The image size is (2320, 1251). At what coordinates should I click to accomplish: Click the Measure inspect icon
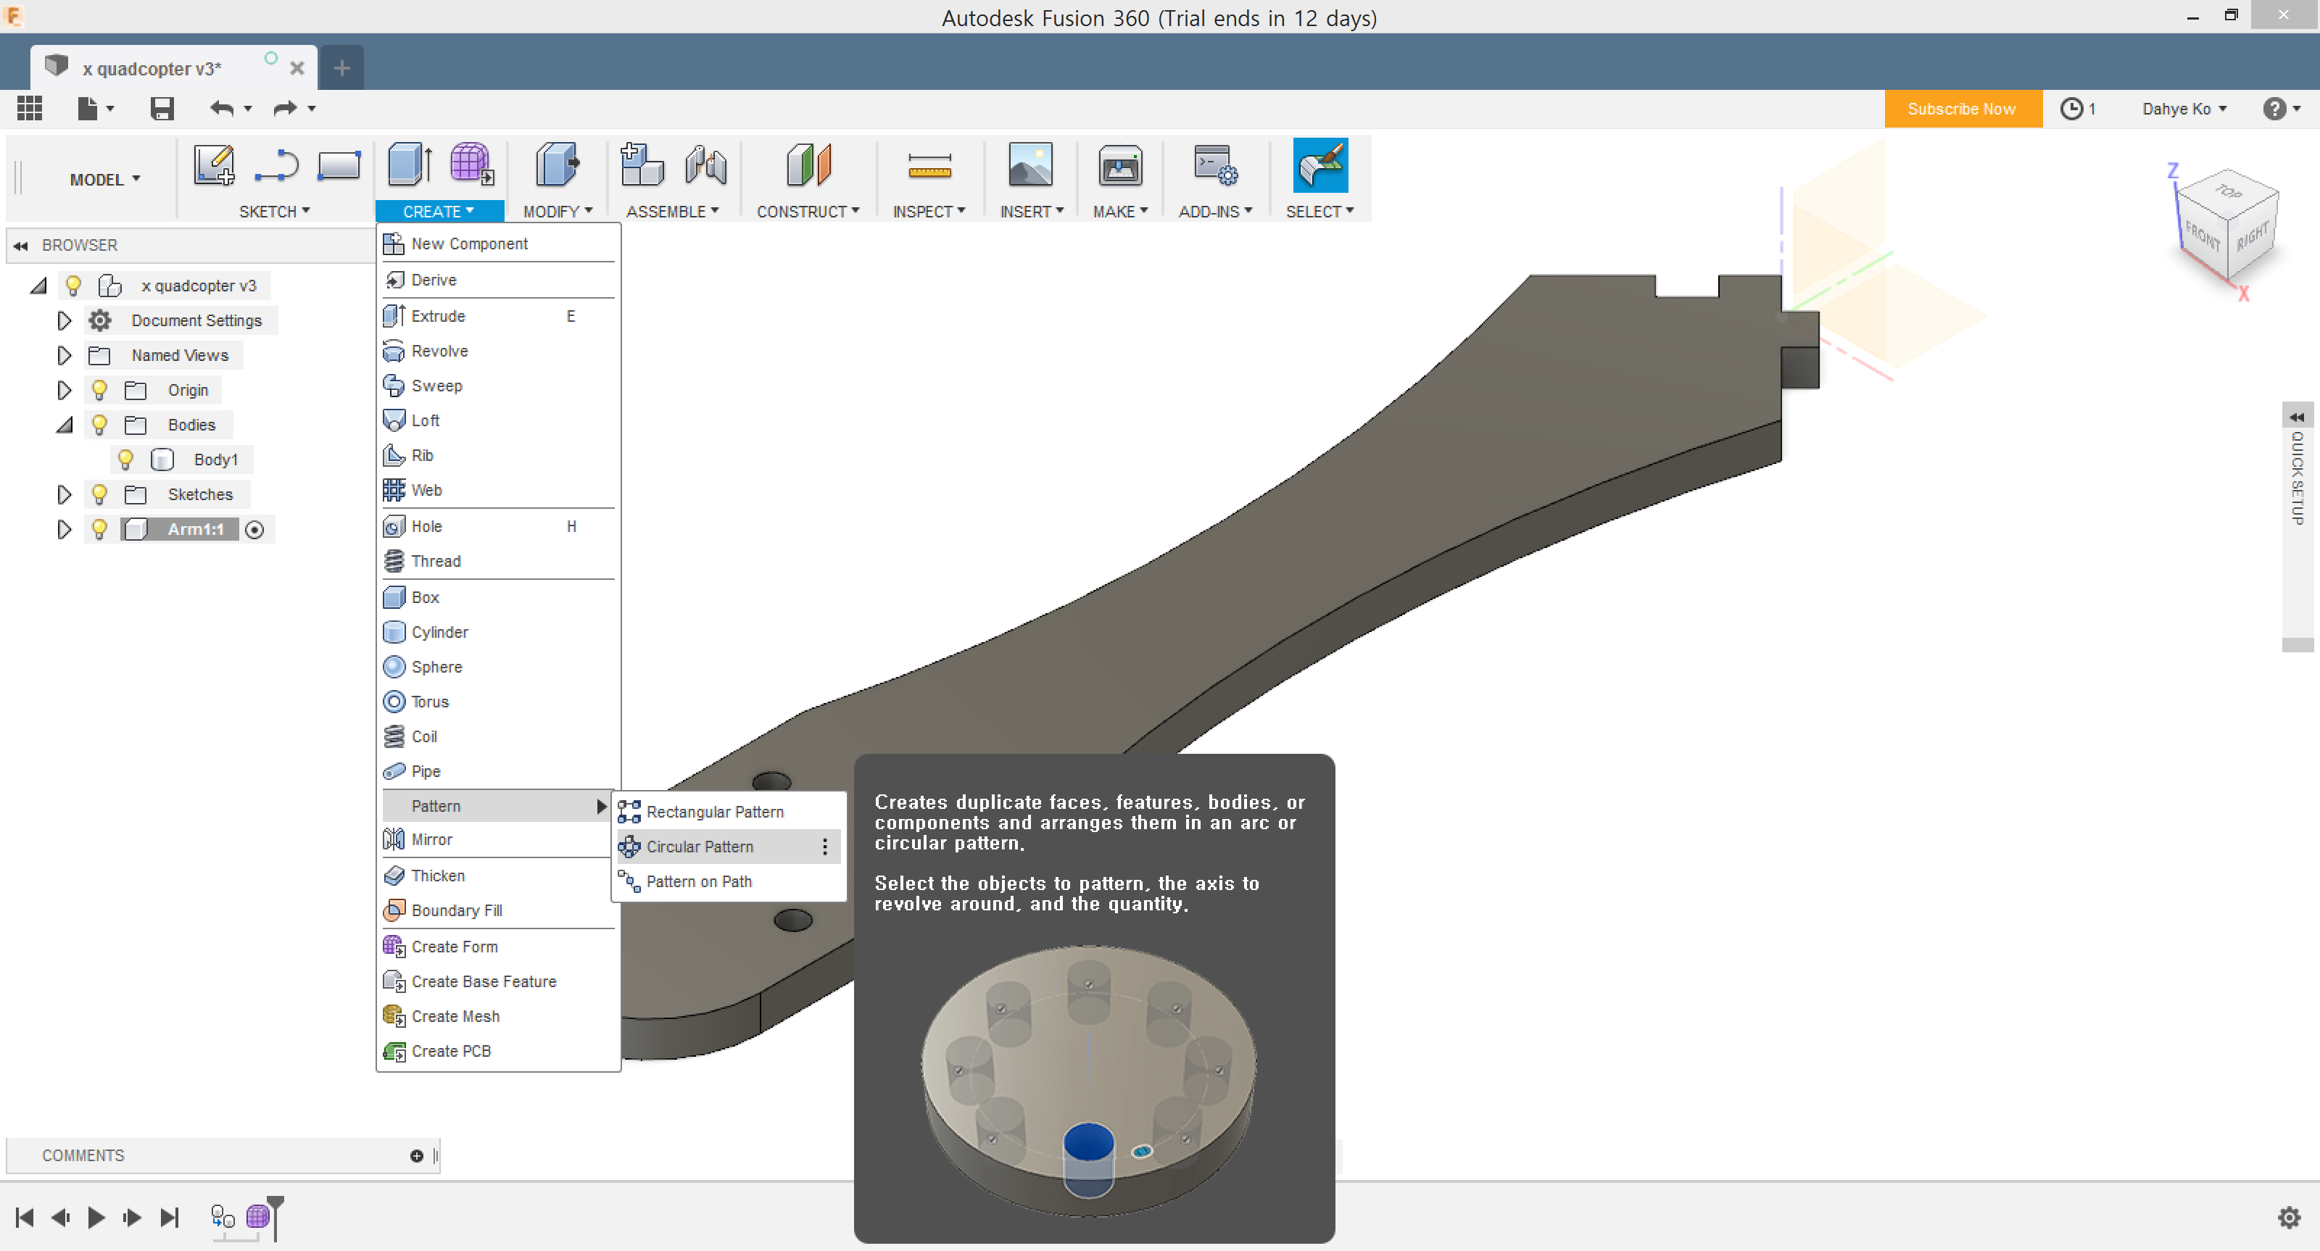929,167
